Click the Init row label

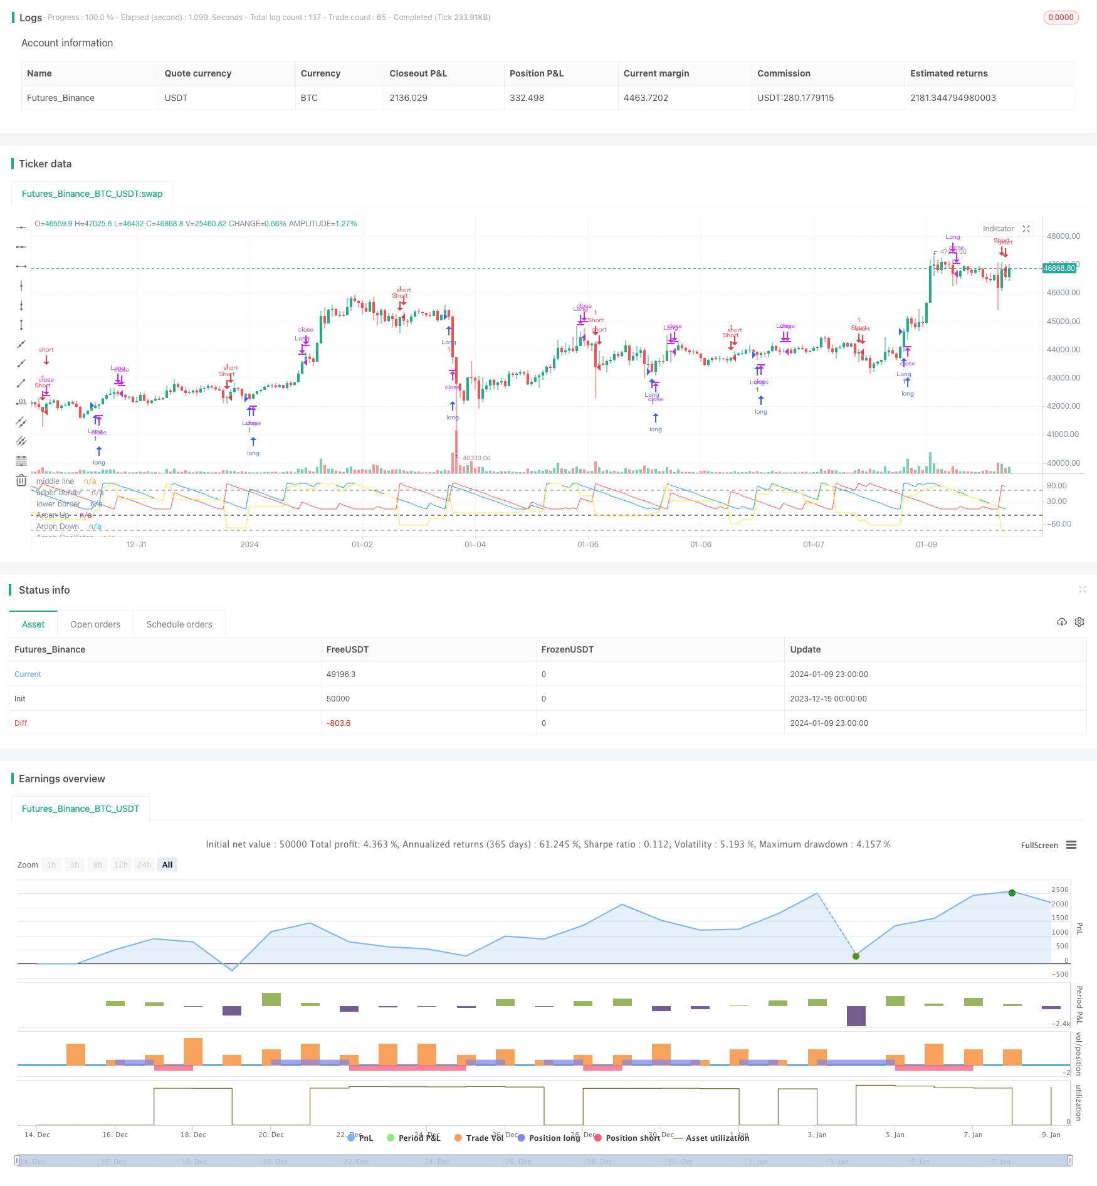point(20,699)
